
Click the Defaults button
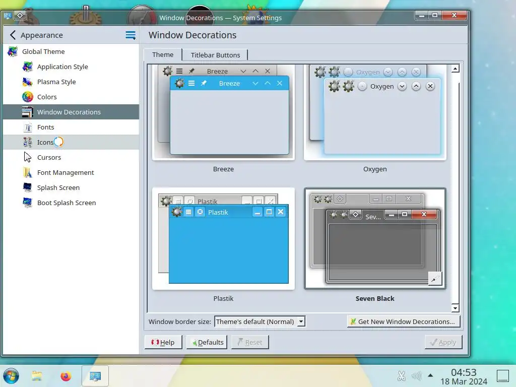(x=207, y=342)
